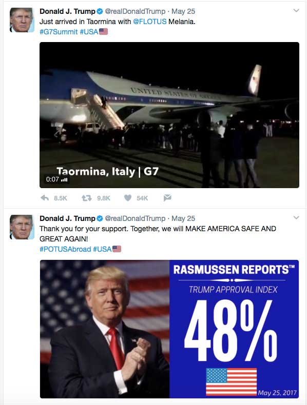This screenshot has width=307, height=405.
Task: Expand the second tweet's options chevron
Action: click(x=296, y=218)
